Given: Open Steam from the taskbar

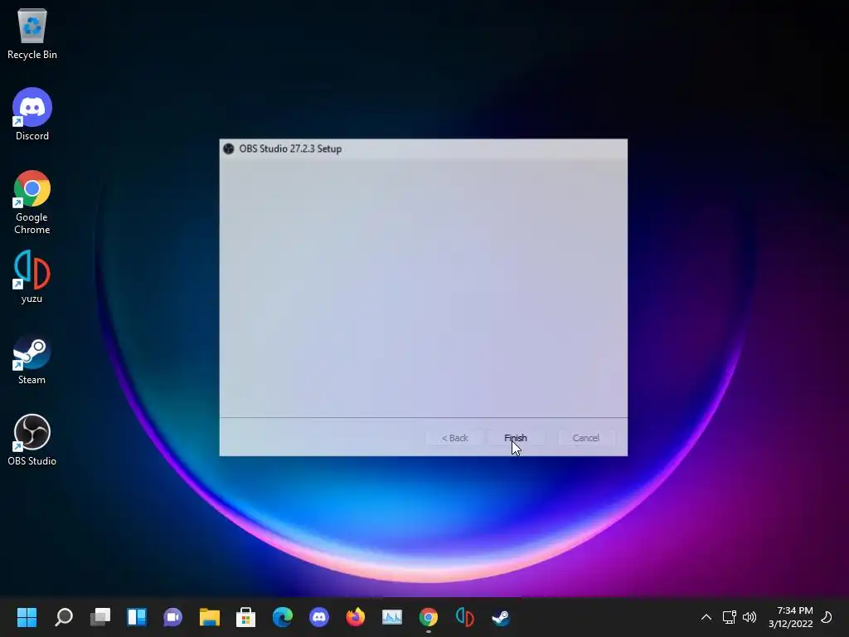Looking at the screenshot, I should (x=502, y=617).
